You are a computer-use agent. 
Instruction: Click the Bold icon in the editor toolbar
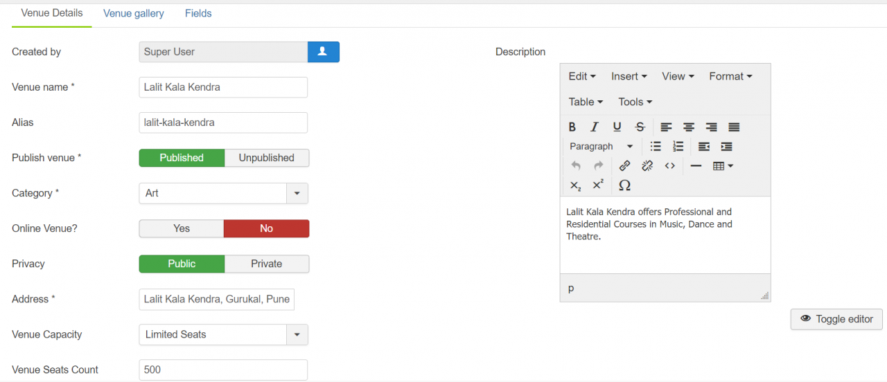[x=572, y=127]
